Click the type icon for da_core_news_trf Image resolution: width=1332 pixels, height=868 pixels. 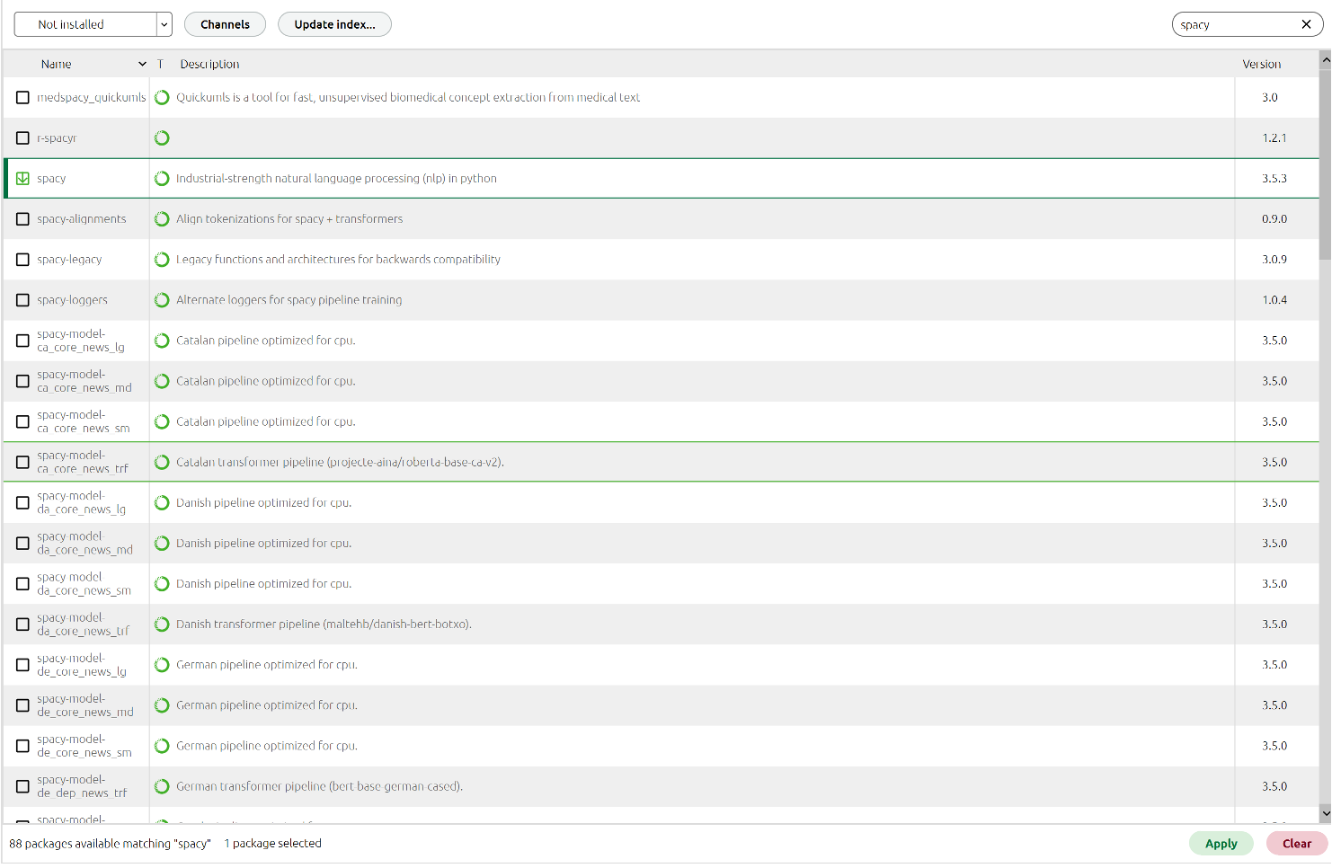tap(162, 624)
